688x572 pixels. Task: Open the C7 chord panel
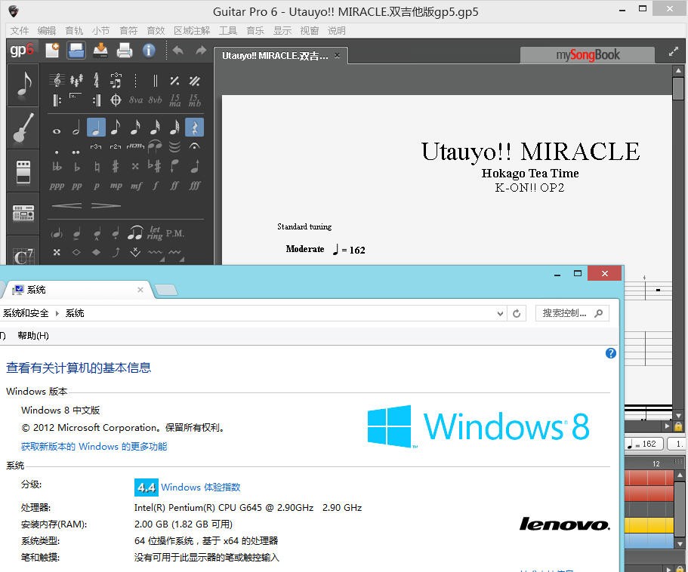(23, 255)
